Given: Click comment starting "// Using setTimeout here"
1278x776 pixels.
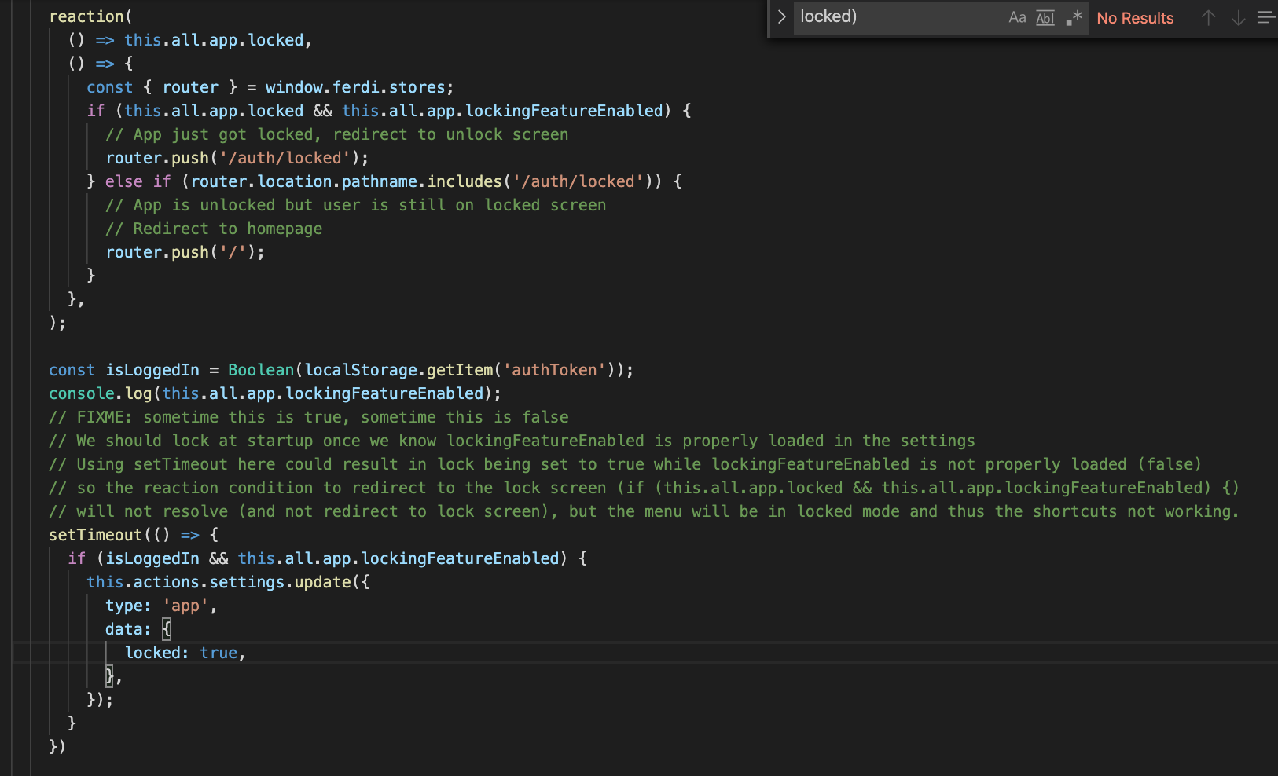Looking at the screenshot, I should pos(626,464).
